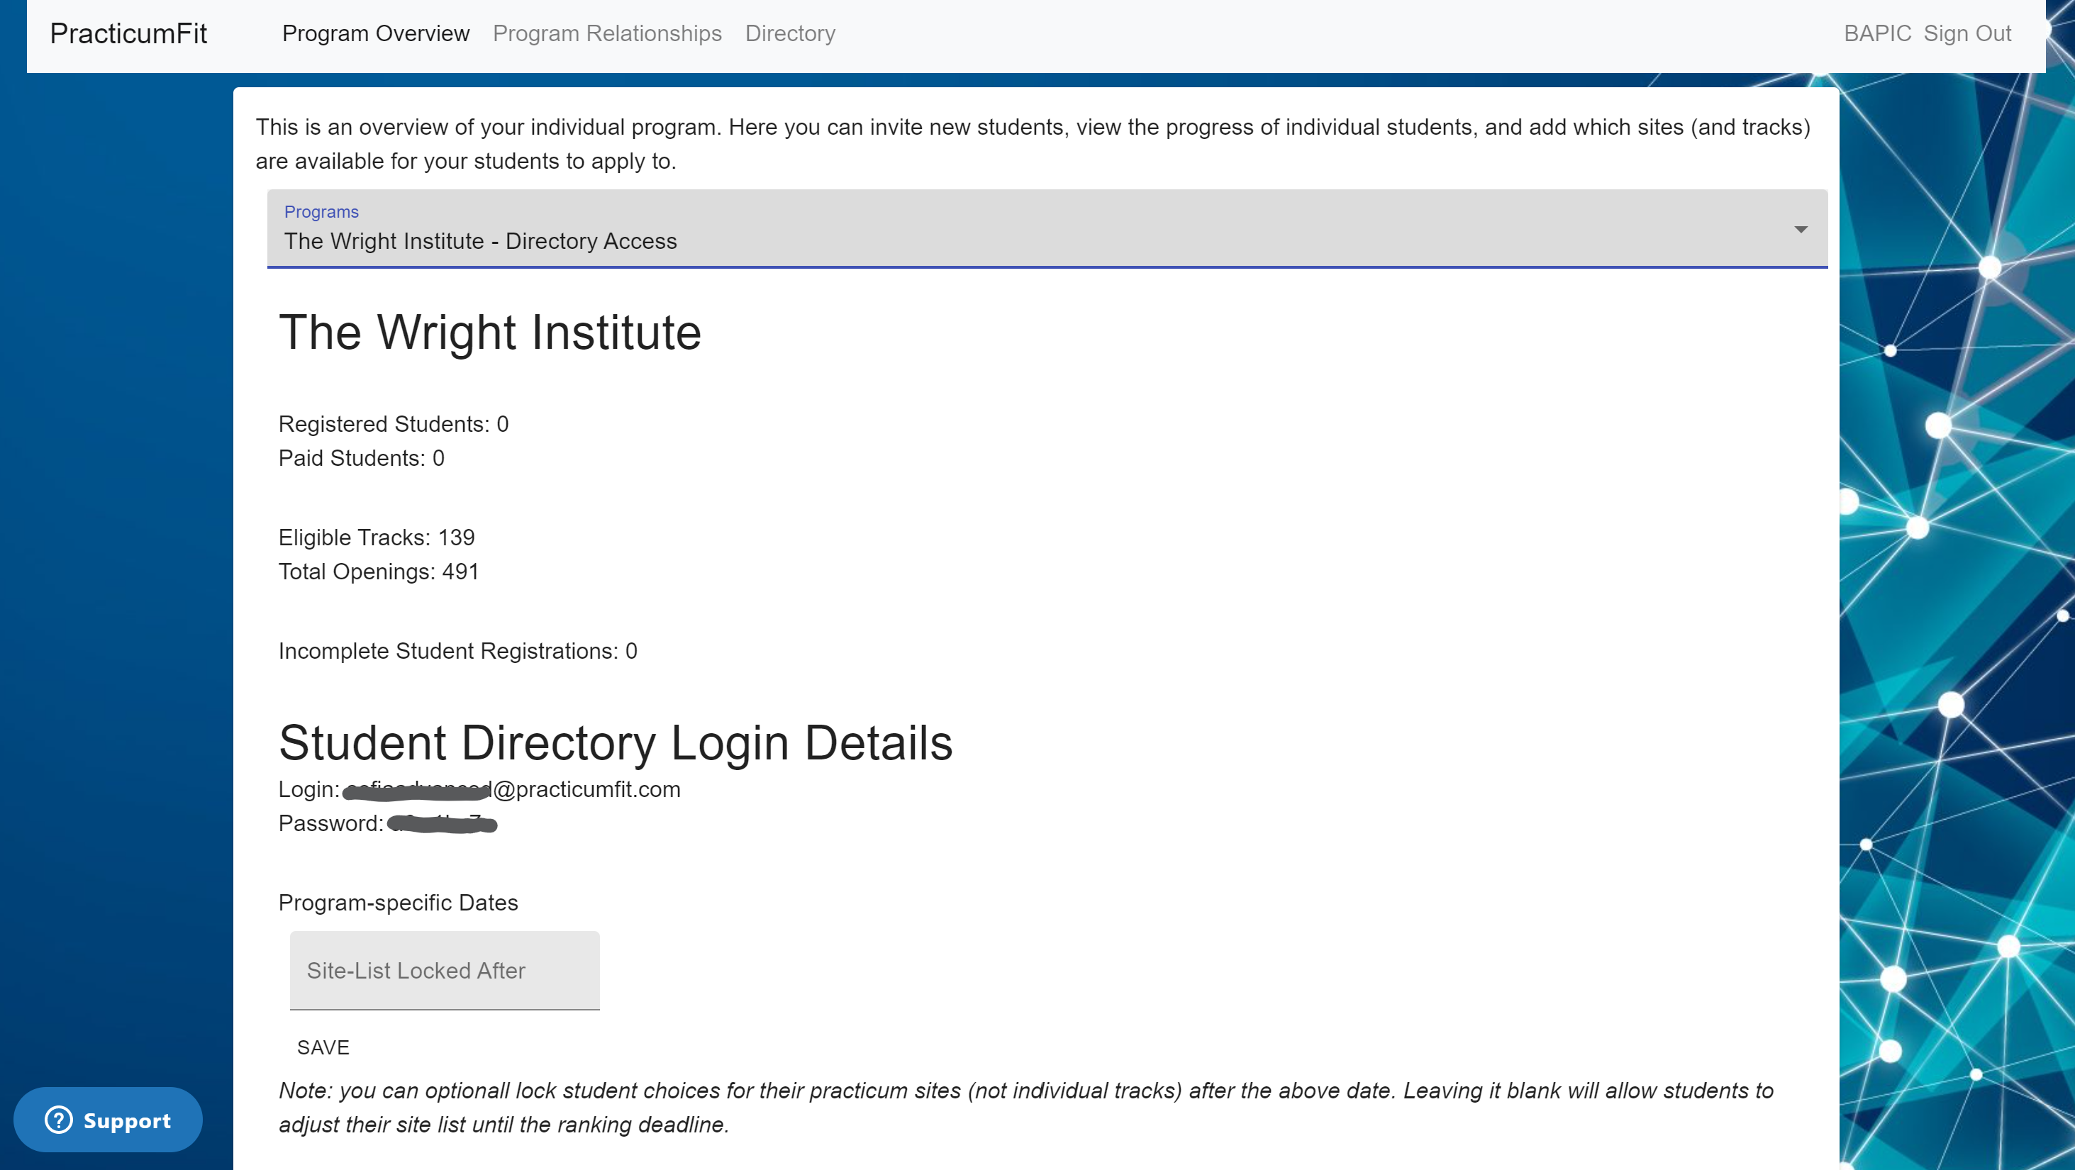Click 'Total Openings: 491' value
The image size is (2075, 1170).
(x=379, y=572)
